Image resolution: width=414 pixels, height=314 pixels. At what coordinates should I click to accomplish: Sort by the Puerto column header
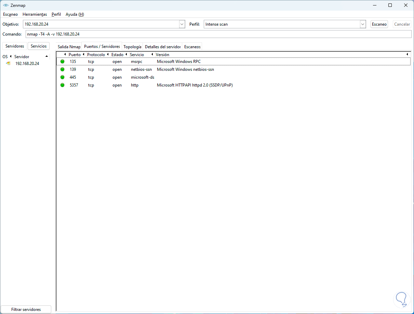click(75, 55)
